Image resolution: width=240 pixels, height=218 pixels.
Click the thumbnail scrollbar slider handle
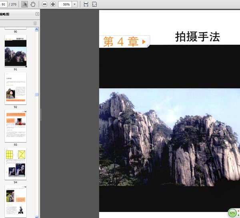pyautogui.click(x=37, y=95)
